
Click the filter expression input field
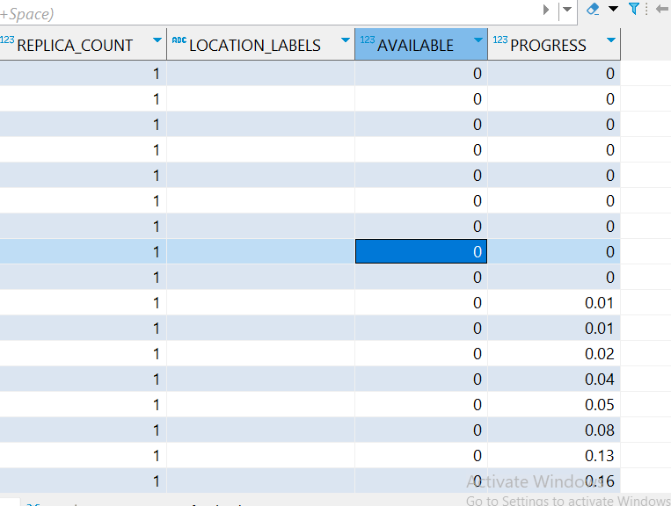(x=267, y=13)
